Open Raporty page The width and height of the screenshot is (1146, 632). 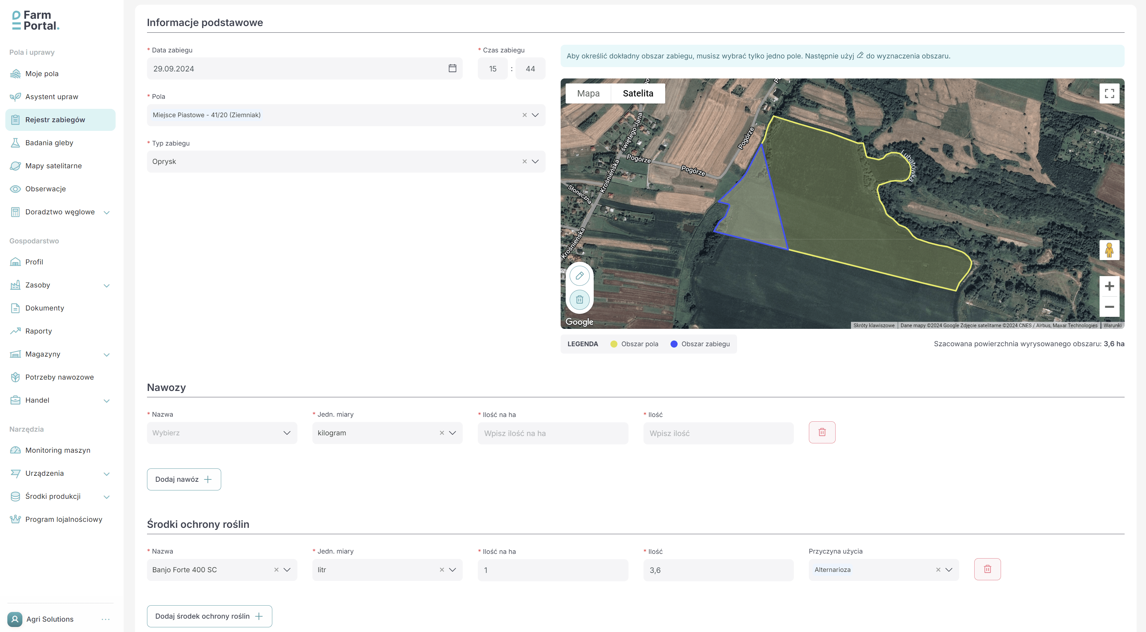click(60, 331)
